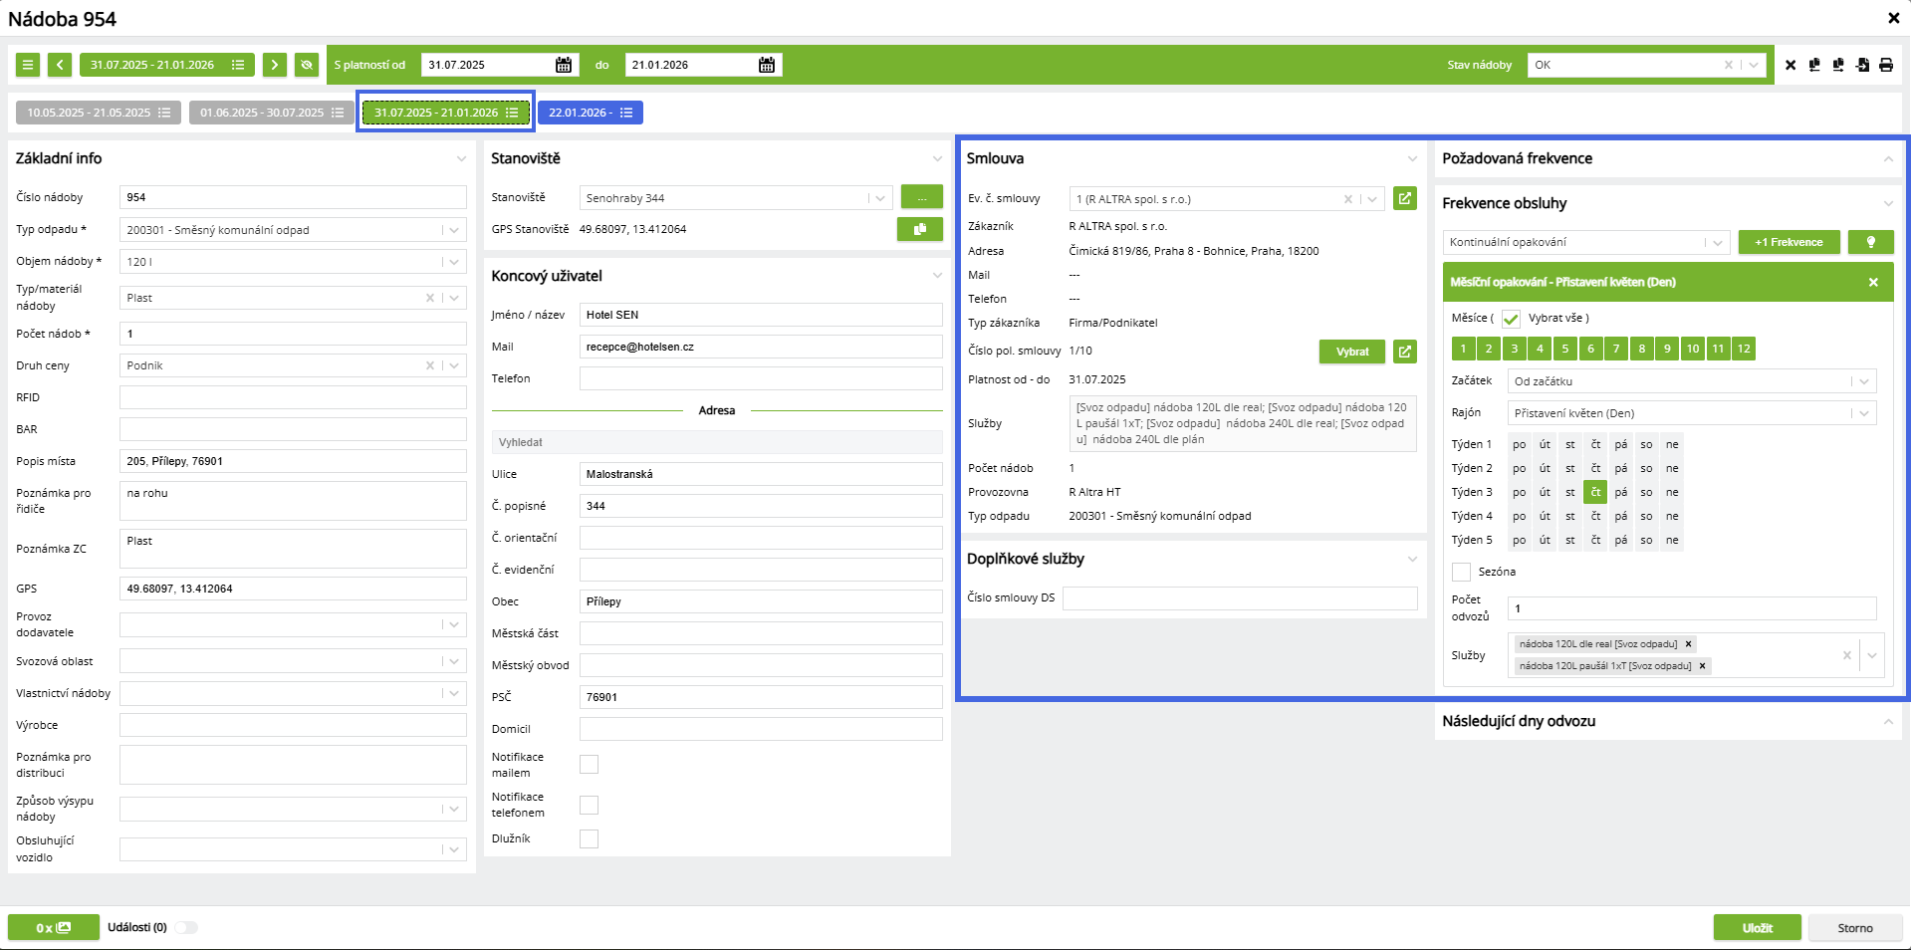Collapse the Smlouva section
The height and width of the screenshot is (950, 1911).
(1412, 158)
